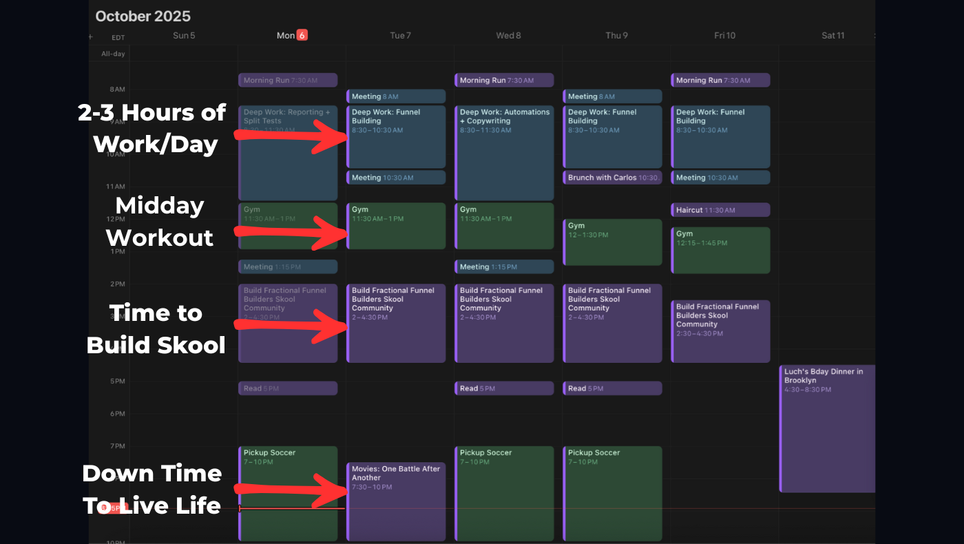The image size is (964, 544).
Task: Select the Sat 11 day header
Action: (x=832, y=36)
